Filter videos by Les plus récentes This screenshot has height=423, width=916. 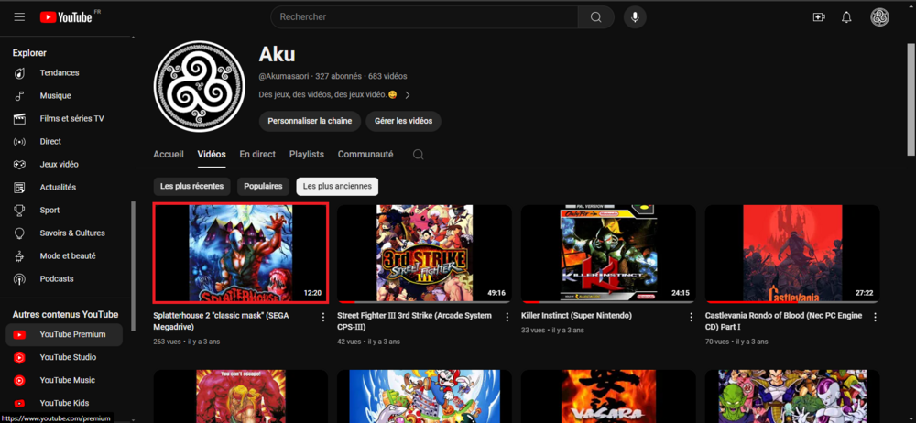(x=192, y=187)
